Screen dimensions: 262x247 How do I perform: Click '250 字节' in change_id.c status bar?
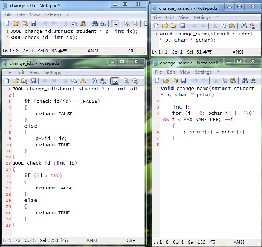point(59,240)
